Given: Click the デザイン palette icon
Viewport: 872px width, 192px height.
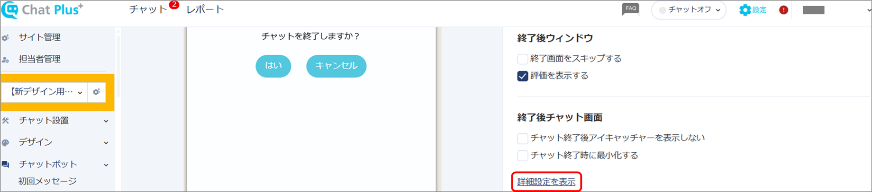Looking at the screenshot, I should 6,142.
